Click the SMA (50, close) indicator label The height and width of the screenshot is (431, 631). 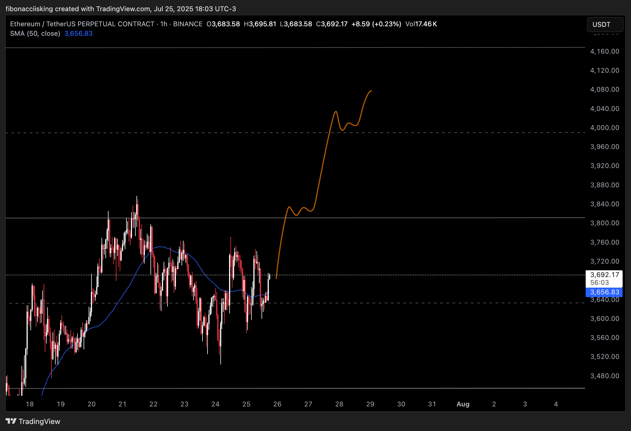tap(35, 34)
